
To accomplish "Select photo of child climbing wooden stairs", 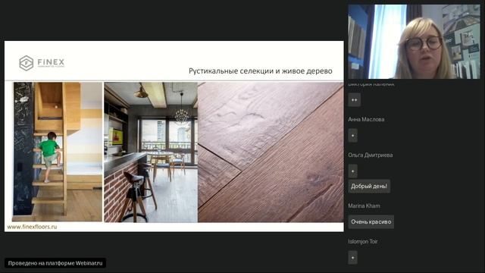I will 58,152.
